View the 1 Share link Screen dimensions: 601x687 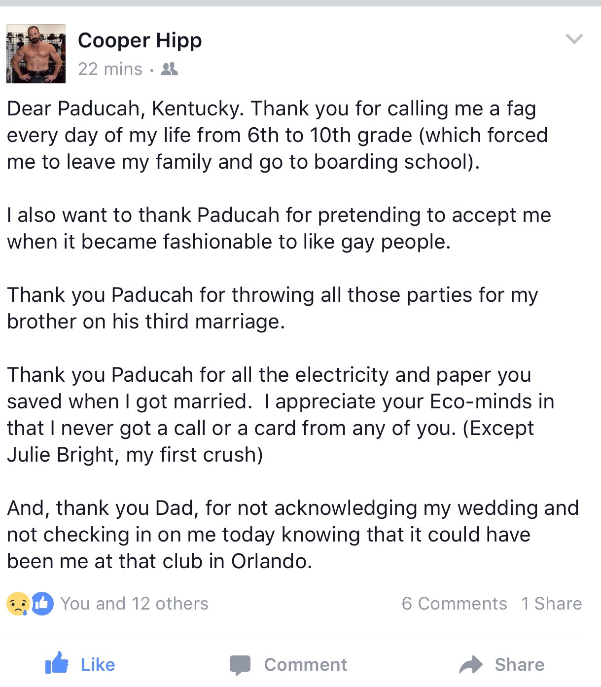[x=551, y=604]
